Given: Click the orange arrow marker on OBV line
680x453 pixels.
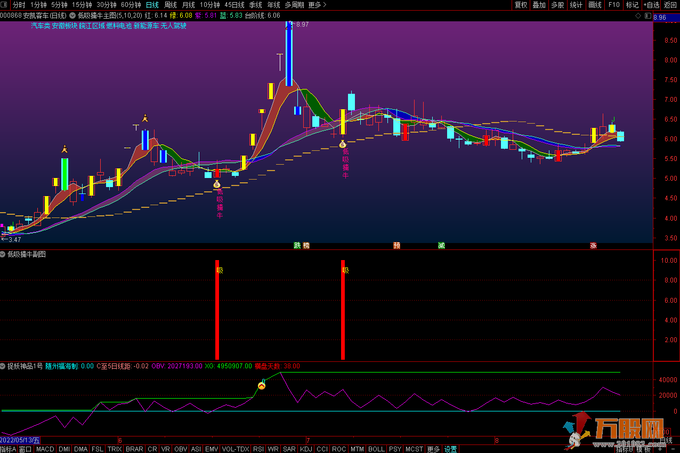Looking at the screenshot, I should (x=262, y=385).
